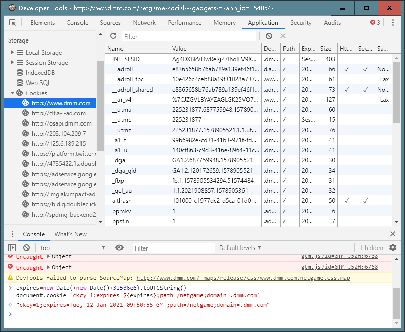
Task: Click down arrow of storage sidebar scrollbar
Action: coord(100,222)
